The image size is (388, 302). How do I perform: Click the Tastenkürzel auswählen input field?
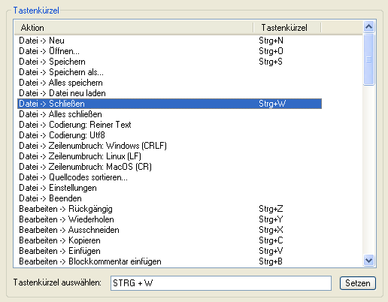(x=221, y=283)
